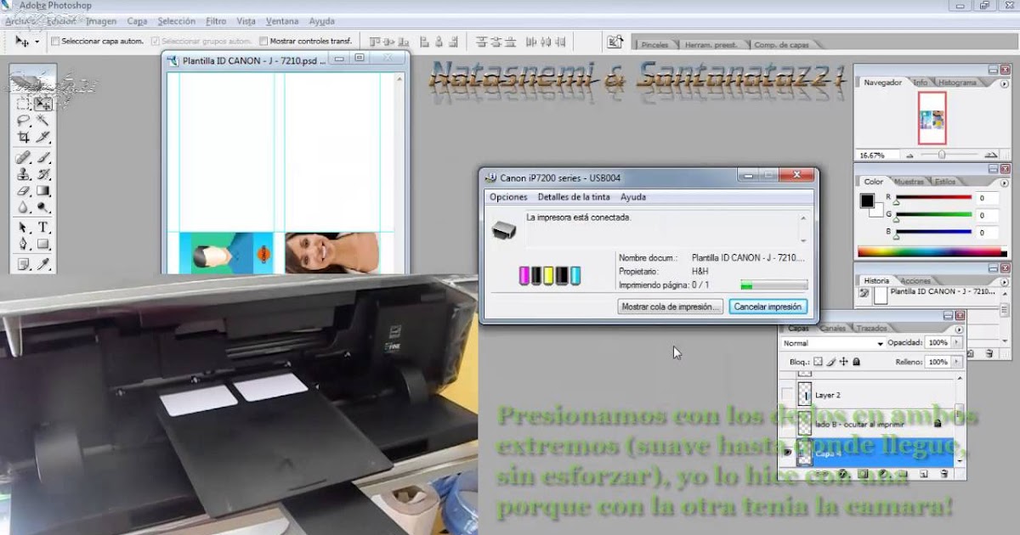Click the foreground color swatch in Color panel
The height and width of the screenshot is (535, 1020).
867,201
